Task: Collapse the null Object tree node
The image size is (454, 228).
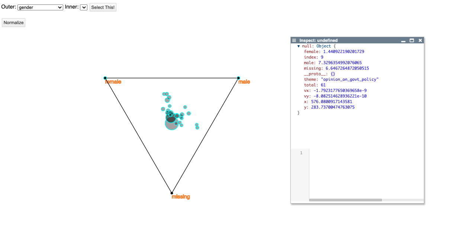Action: pos(298,46)
